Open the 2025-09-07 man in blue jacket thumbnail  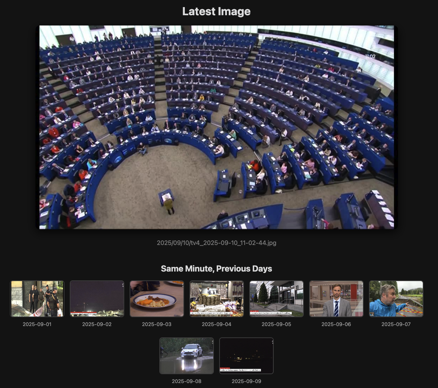click(x=396, y=299)
